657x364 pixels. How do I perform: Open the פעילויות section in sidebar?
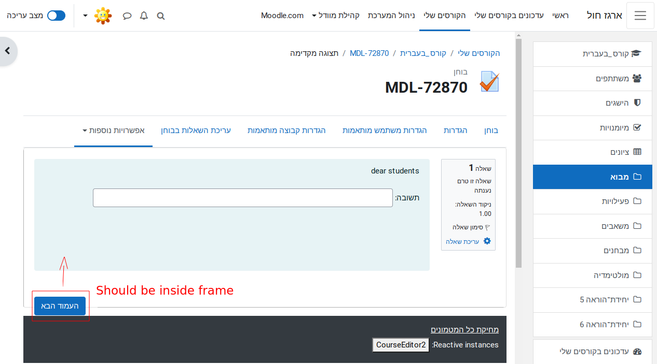tap(593, 201)
